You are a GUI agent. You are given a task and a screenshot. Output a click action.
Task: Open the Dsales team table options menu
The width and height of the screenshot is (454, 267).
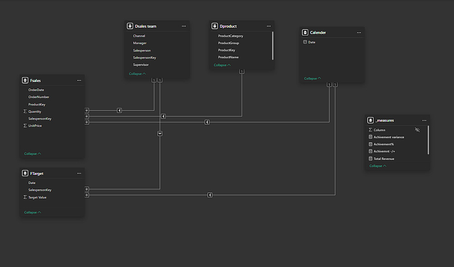tap(184, 26)
